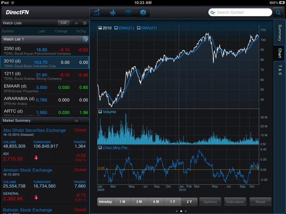
Task: Switch to the Summary side tab
Action: point(280,33)
